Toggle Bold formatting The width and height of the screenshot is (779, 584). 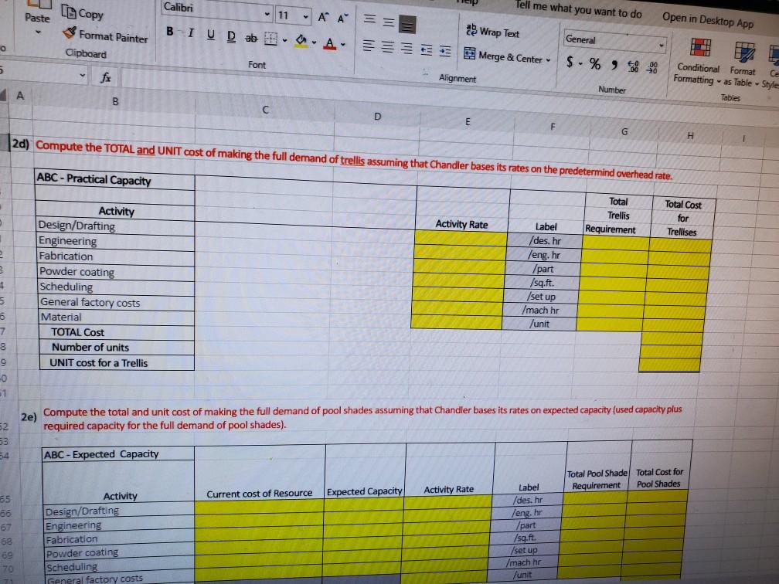pos(170,31)
